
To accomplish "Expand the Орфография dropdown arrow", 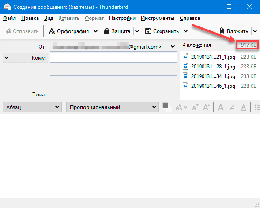I will [95, 31].
